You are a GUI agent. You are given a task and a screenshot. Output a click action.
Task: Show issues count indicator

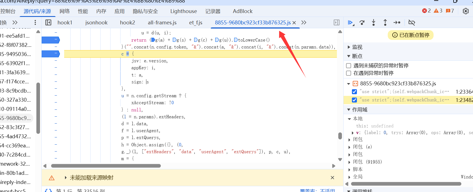[x=450, y=11]
